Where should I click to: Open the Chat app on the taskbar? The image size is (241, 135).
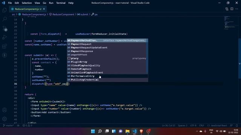tap(120, 131)
